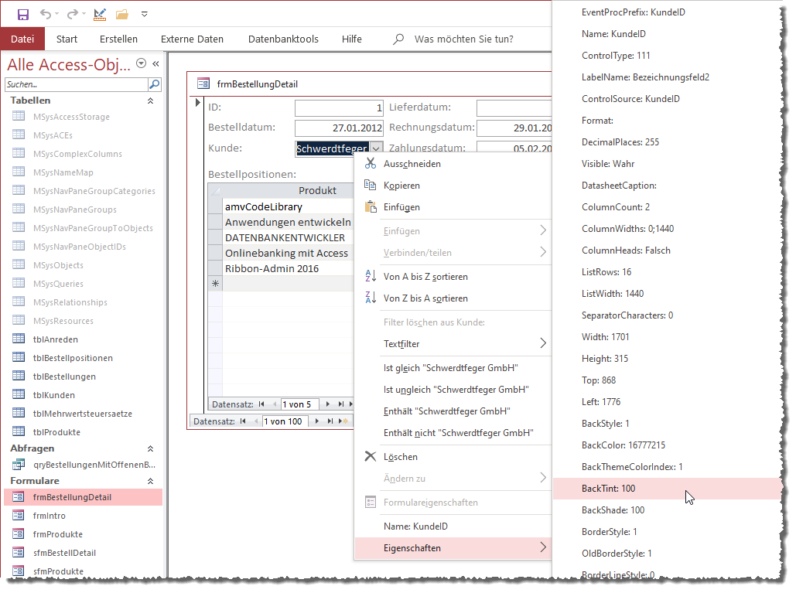Viewport: 796px width, 593px height.
Task: Expand the Textfilter submenu
Action: (x=542, y=343)
